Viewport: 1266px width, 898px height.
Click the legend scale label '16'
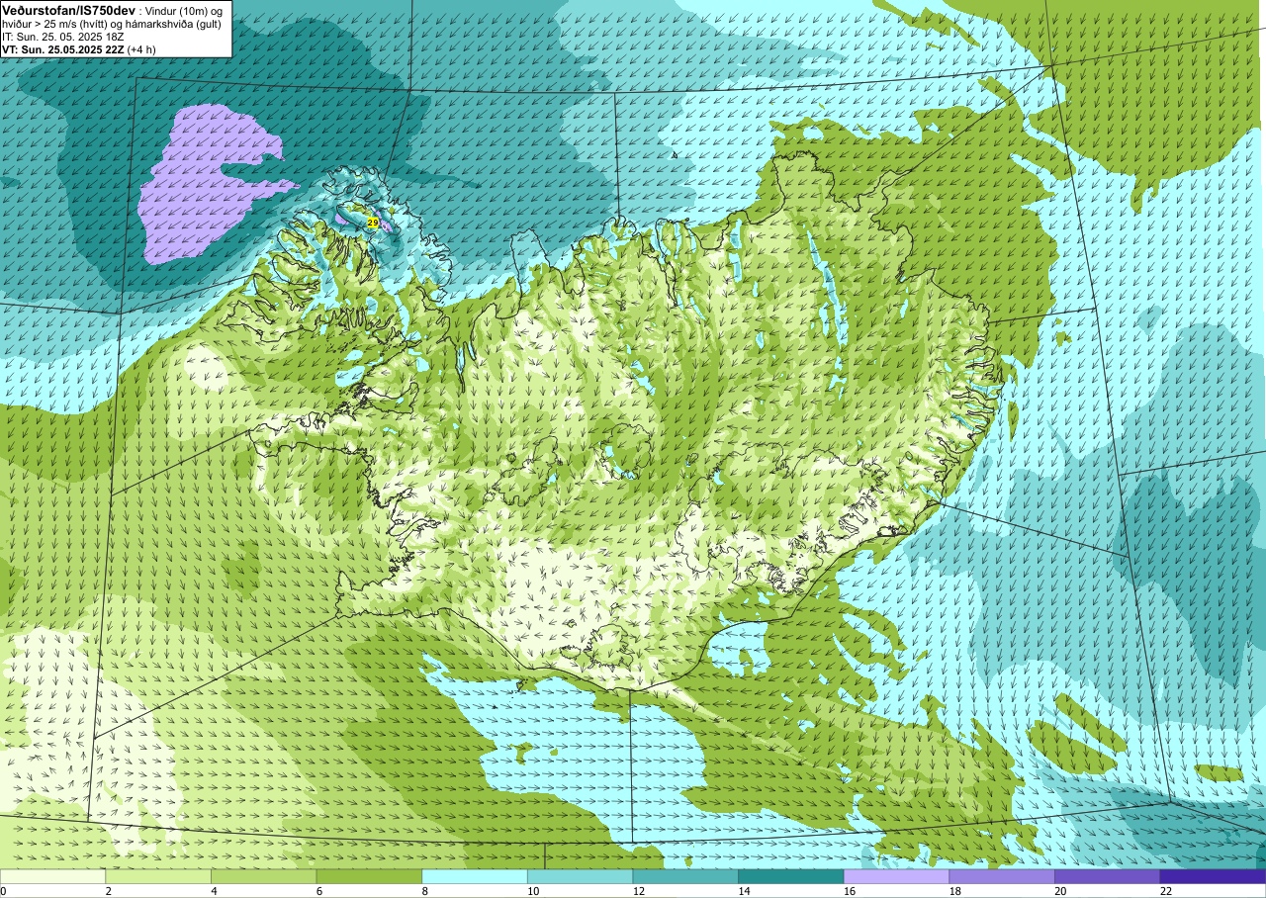coord(850,891)
